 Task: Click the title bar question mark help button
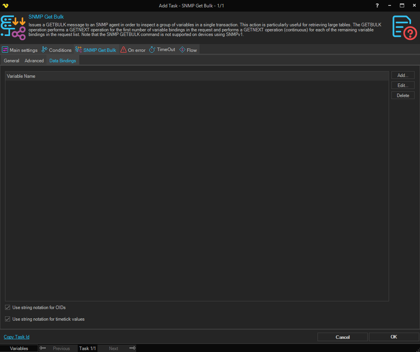pyautogui.click(x=377, y=5)
